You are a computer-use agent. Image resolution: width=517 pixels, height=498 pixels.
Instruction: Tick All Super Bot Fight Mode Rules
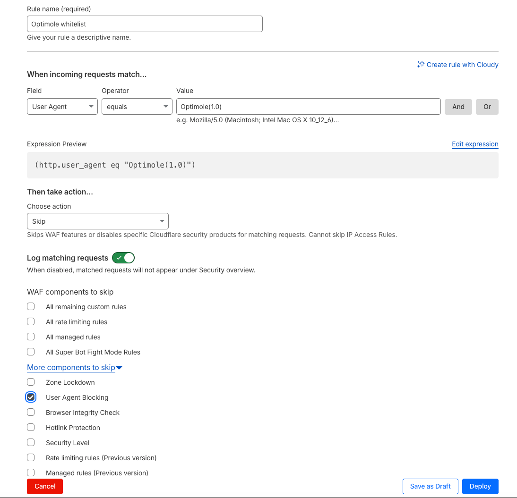(x=31, y=352)
